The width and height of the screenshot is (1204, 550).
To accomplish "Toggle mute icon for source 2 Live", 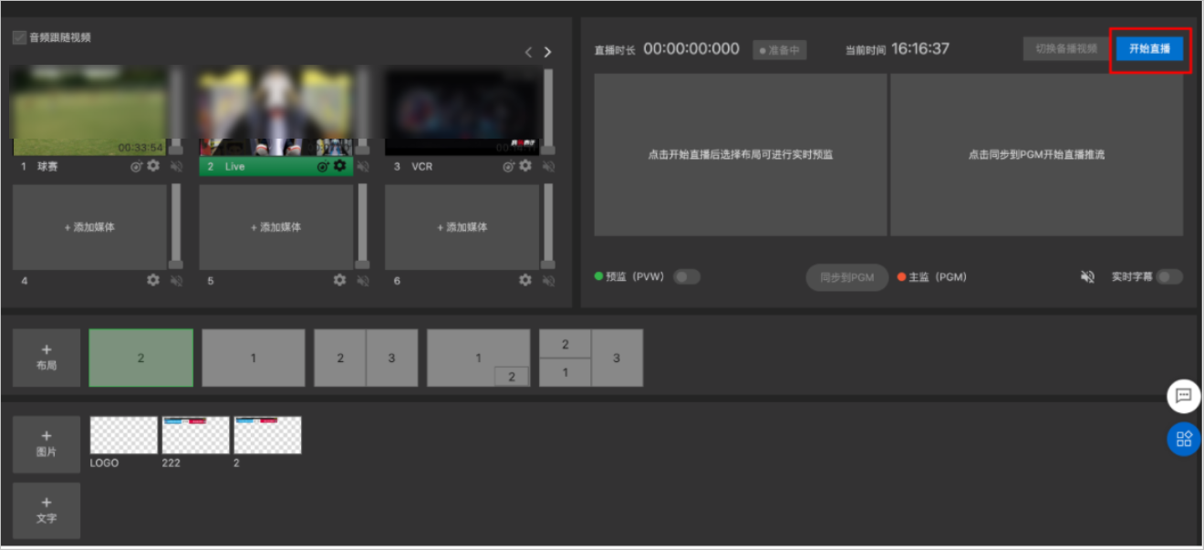I will coord(363,167).
